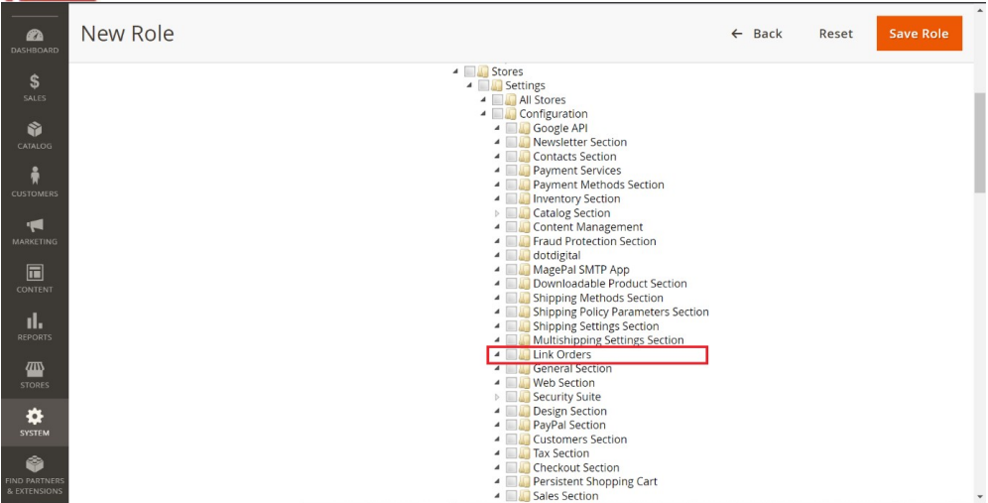The height and width of the screenshot is (503, 988).
Task: Click the Save Role button
Action: pyautogui.click(x=919, y=34)
